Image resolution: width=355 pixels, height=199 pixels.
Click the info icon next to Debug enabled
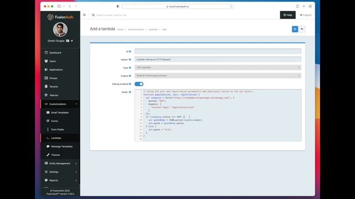tap(130, 84)
